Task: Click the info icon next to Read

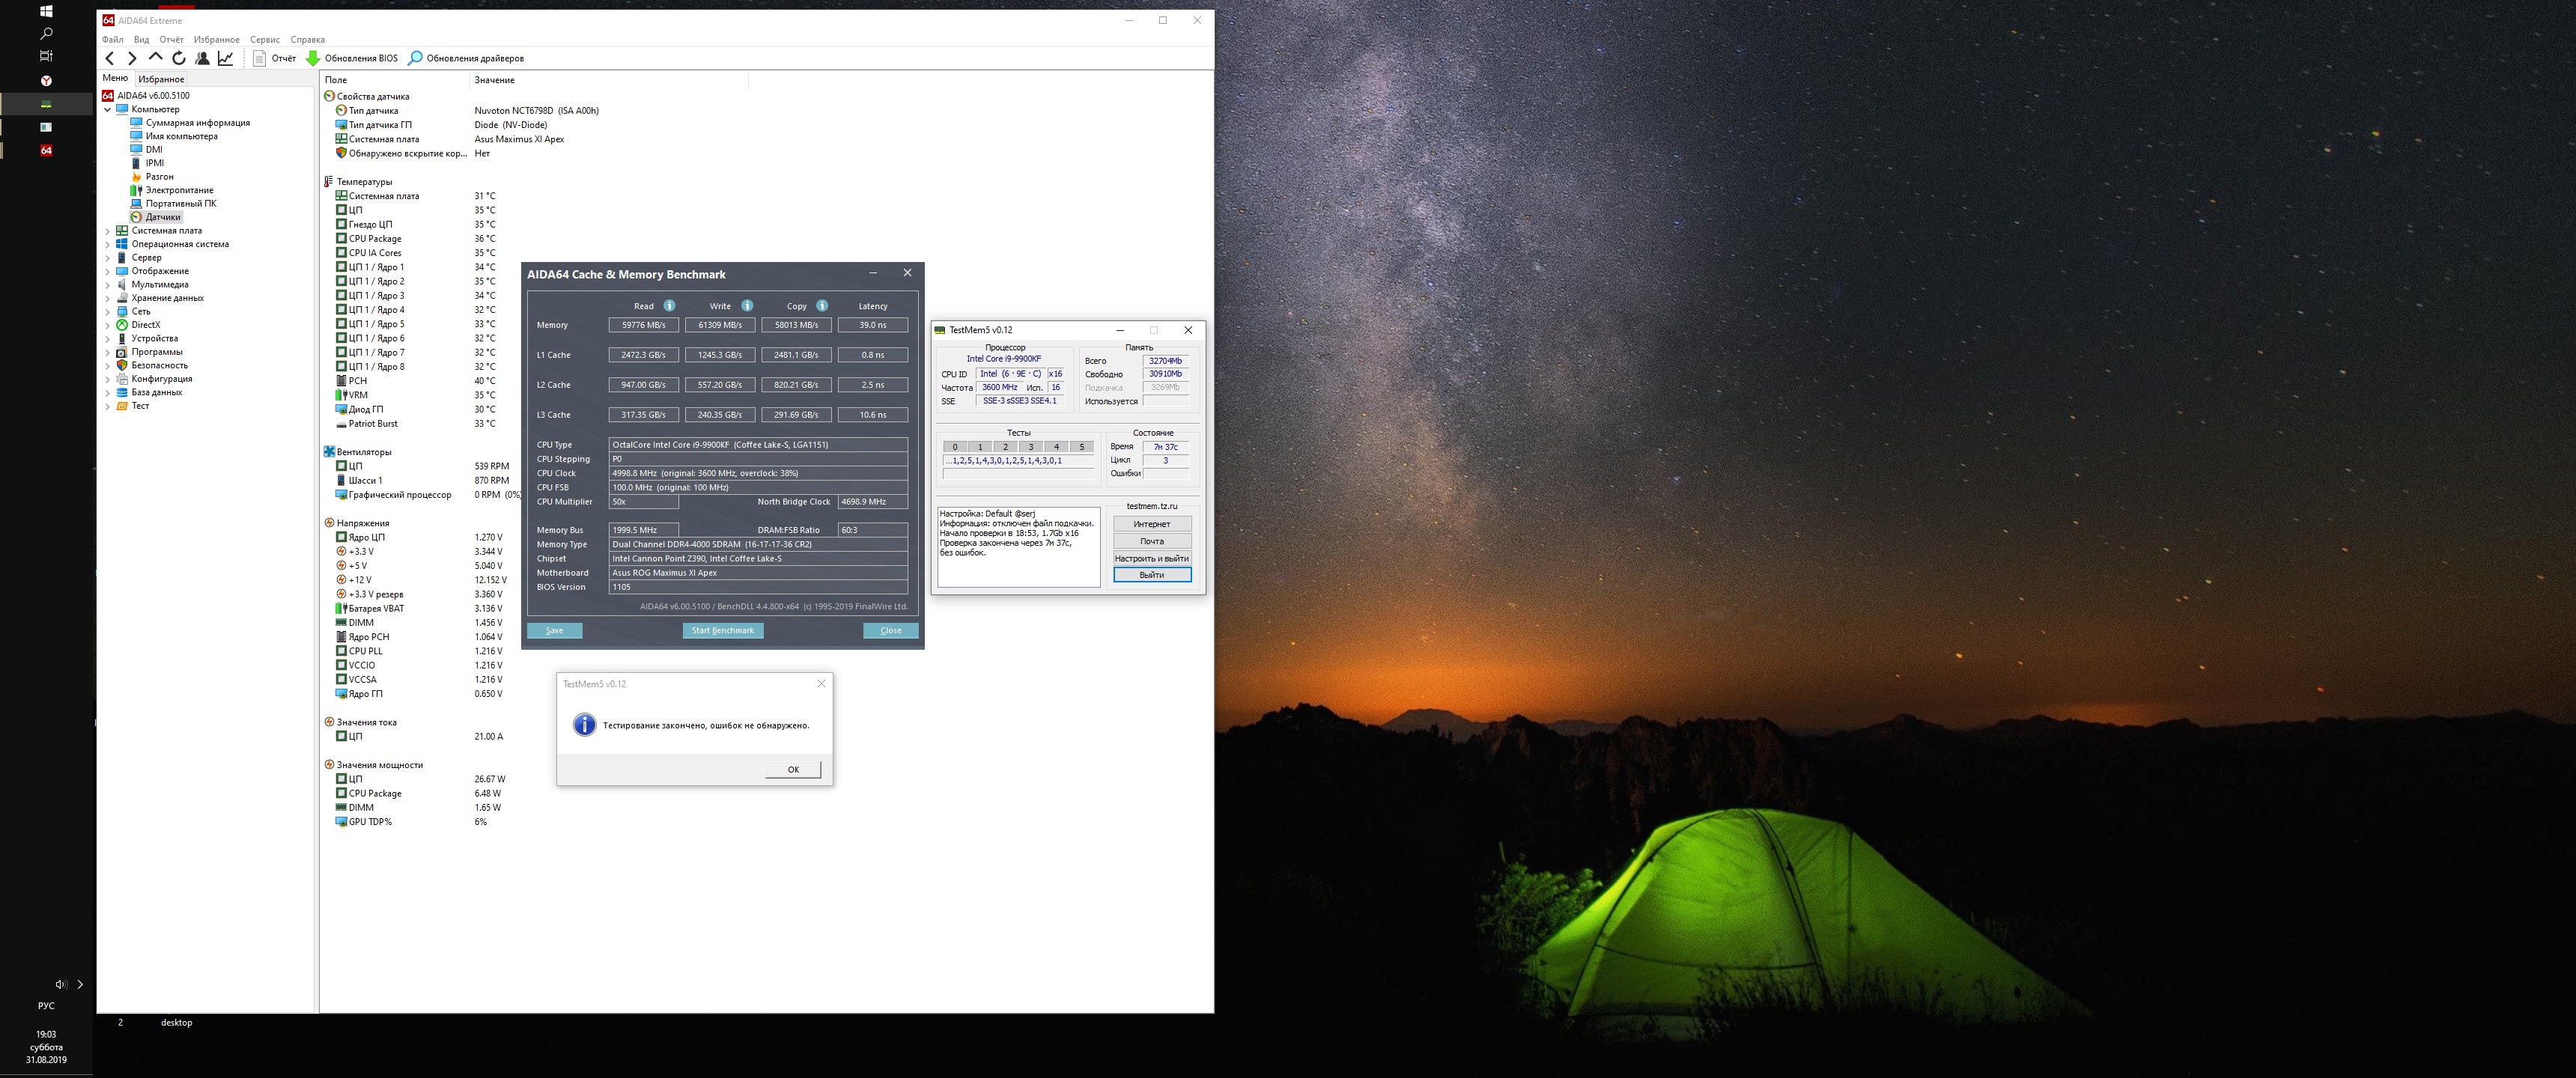Action: click(669, 306)
